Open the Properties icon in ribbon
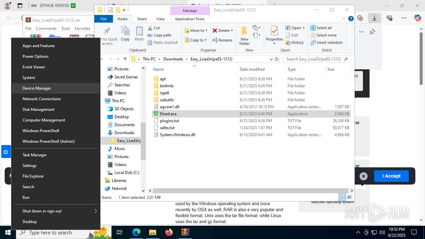The width and height of the screenshot is (425, 239). click(274, 31)
